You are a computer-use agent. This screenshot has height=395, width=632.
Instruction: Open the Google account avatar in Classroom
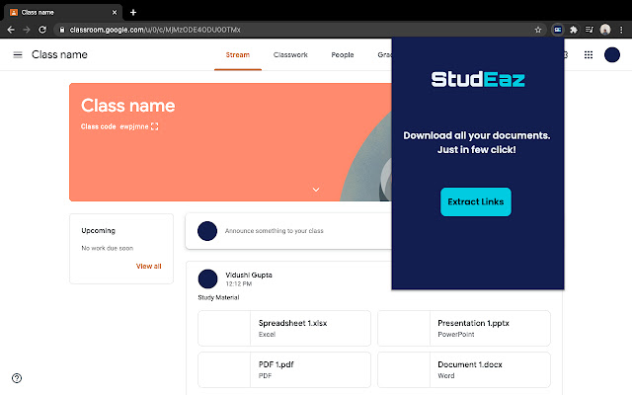coord(612,55)
